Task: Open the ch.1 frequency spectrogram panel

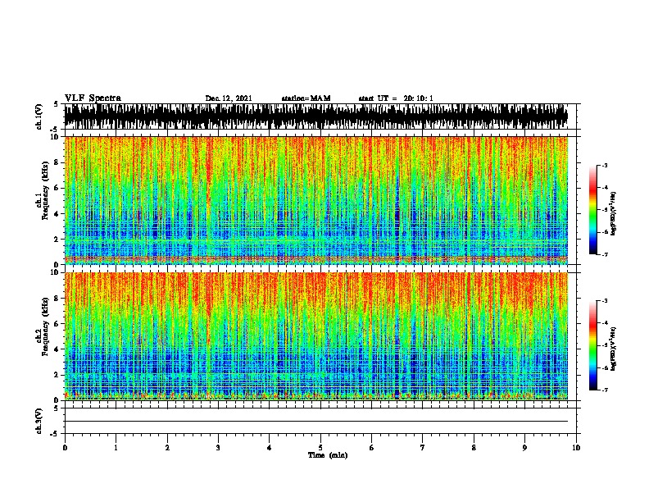Action: coord(316,200)
